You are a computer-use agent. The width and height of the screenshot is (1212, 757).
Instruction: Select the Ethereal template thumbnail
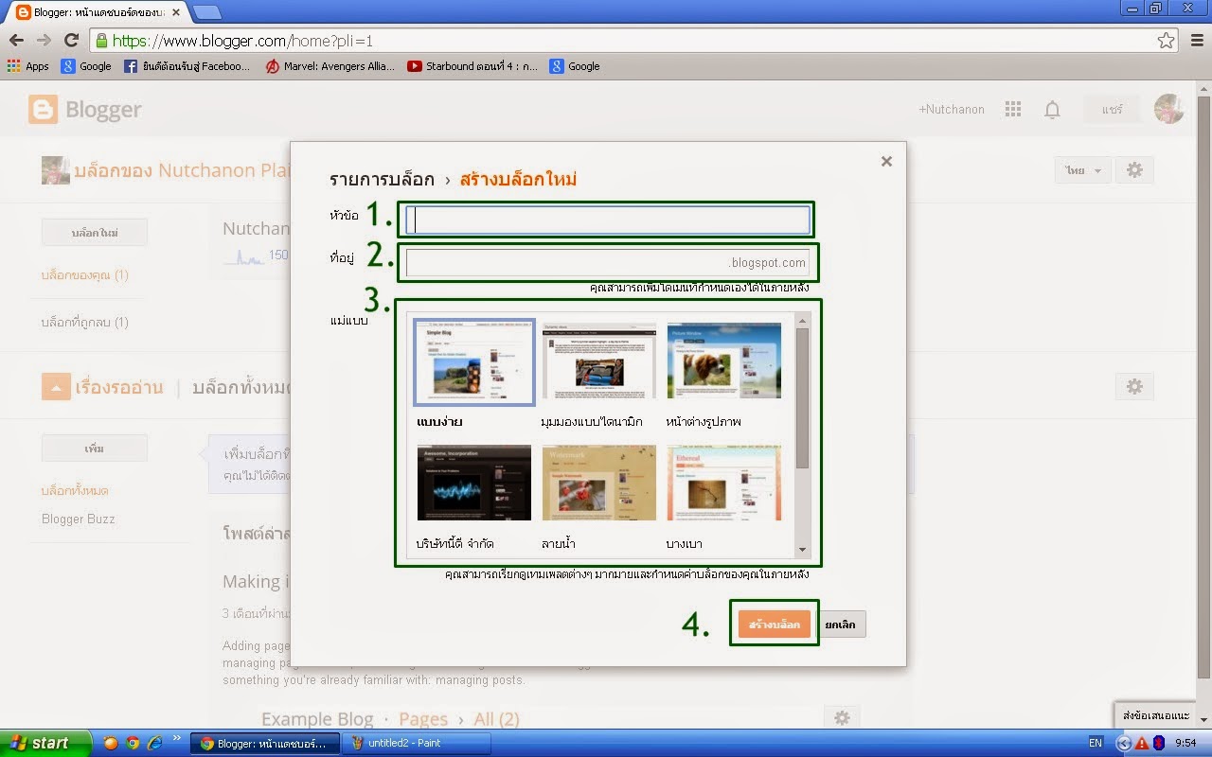[724, 483]
